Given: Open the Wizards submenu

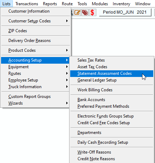Looking at the screenshot, I should (35, 103).
